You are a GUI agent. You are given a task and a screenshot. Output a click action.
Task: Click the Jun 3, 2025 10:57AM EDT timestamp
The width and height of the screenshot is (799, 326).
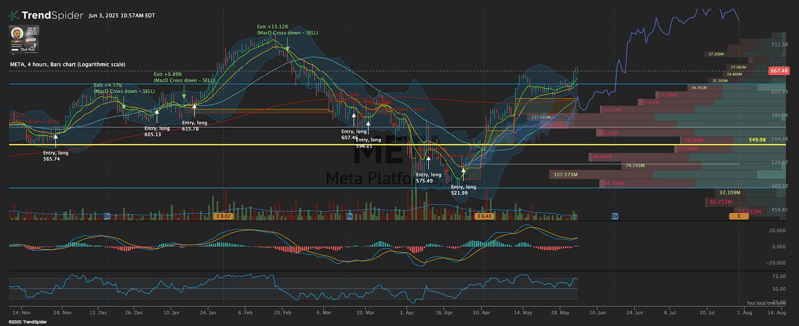coord(121,15)
